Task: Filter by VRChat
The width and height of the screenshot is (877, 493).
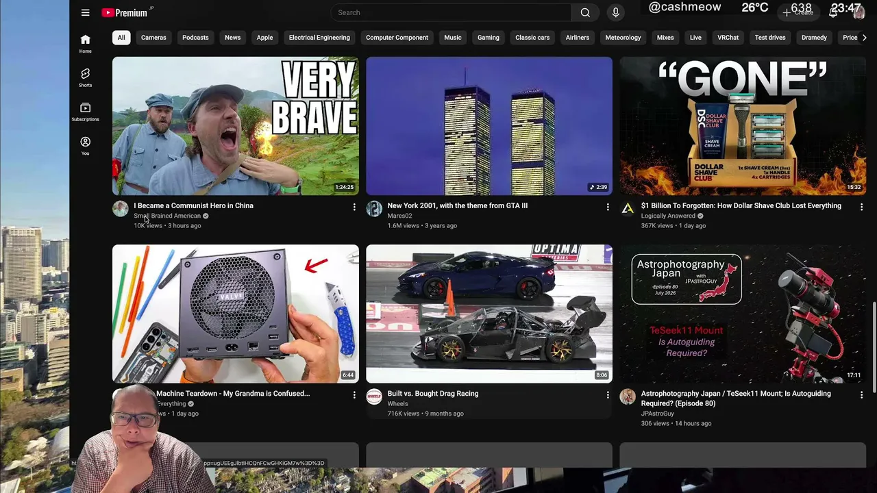Action: pos(728,38)
